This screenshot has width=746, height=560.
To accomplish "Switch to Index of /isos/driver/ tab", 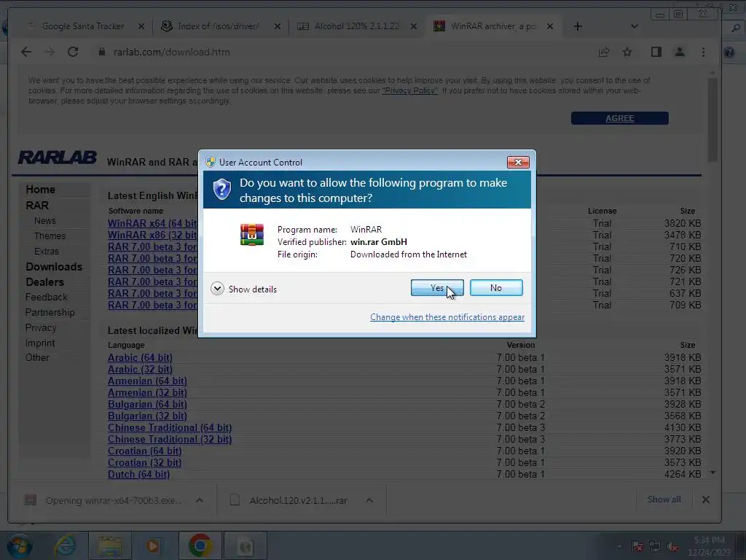I will pos(218,26).
